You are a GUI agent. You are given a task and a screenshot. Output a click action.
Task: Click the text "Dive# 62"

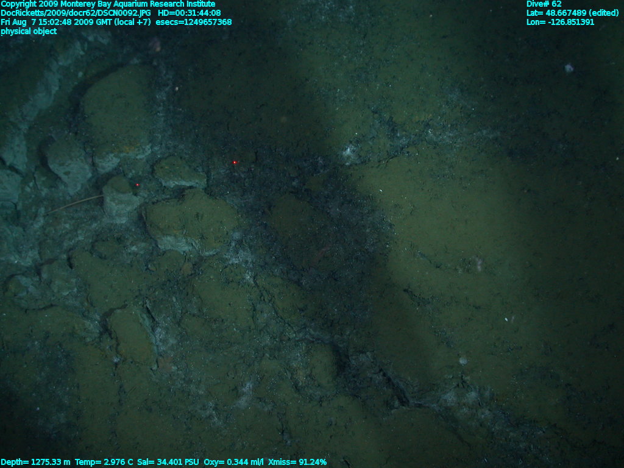[x=544, y=4]
